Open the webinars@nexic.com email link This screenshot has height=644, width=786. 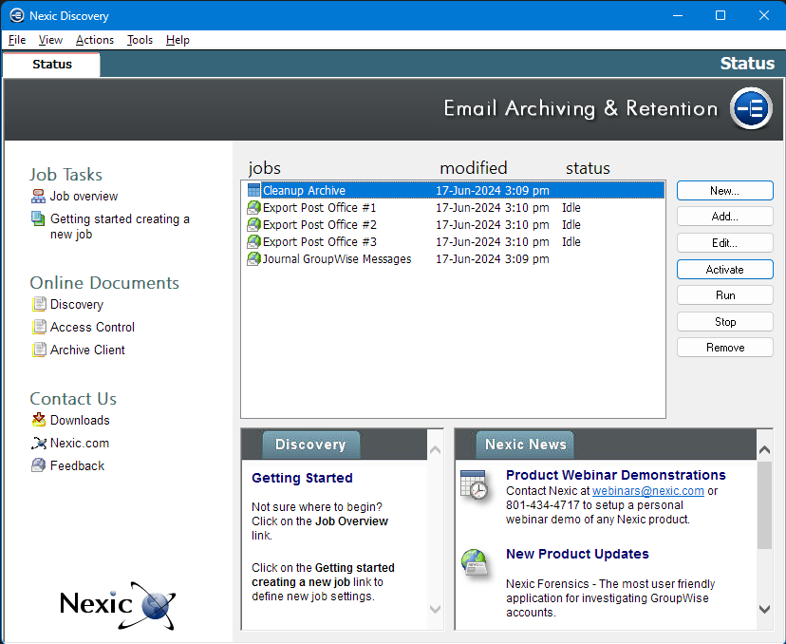coord(648,491)
